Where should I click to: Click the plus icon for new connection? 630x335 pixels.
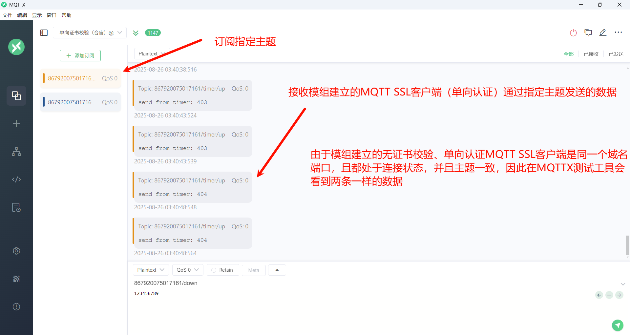tap(16, 124)
